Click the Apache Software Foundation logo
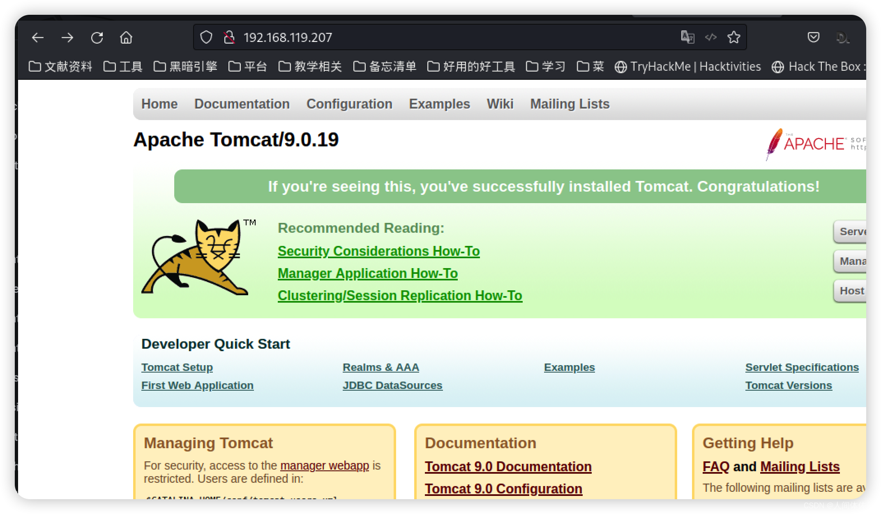881x514 pixels. pyautogui.click(x=815, y=144)
